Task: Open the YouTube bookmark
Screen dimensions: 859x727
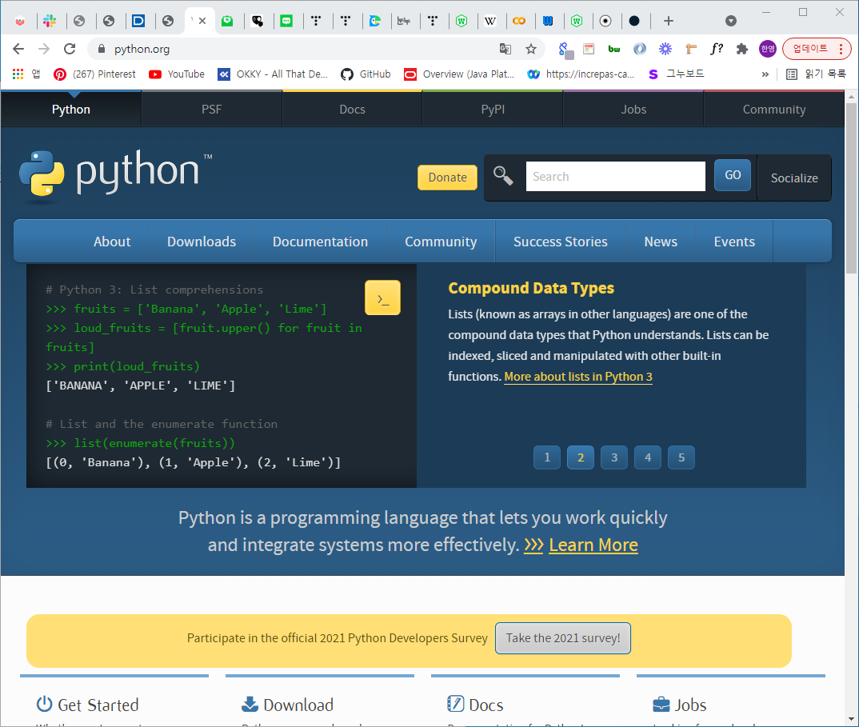Action: pyautogui.click(x=177, y=74)
